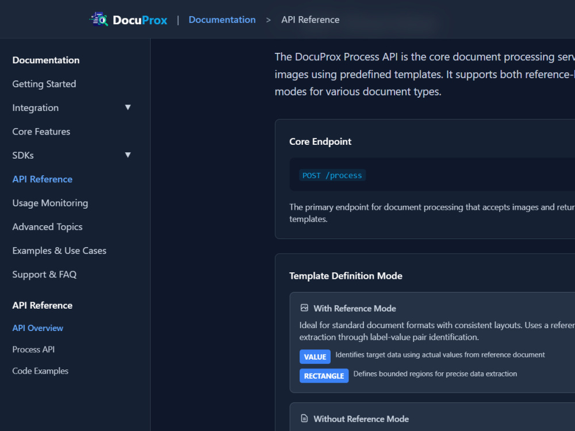Click the Core Endpoint heading
This screenshot has width=575, height=431.
point(320,141)
